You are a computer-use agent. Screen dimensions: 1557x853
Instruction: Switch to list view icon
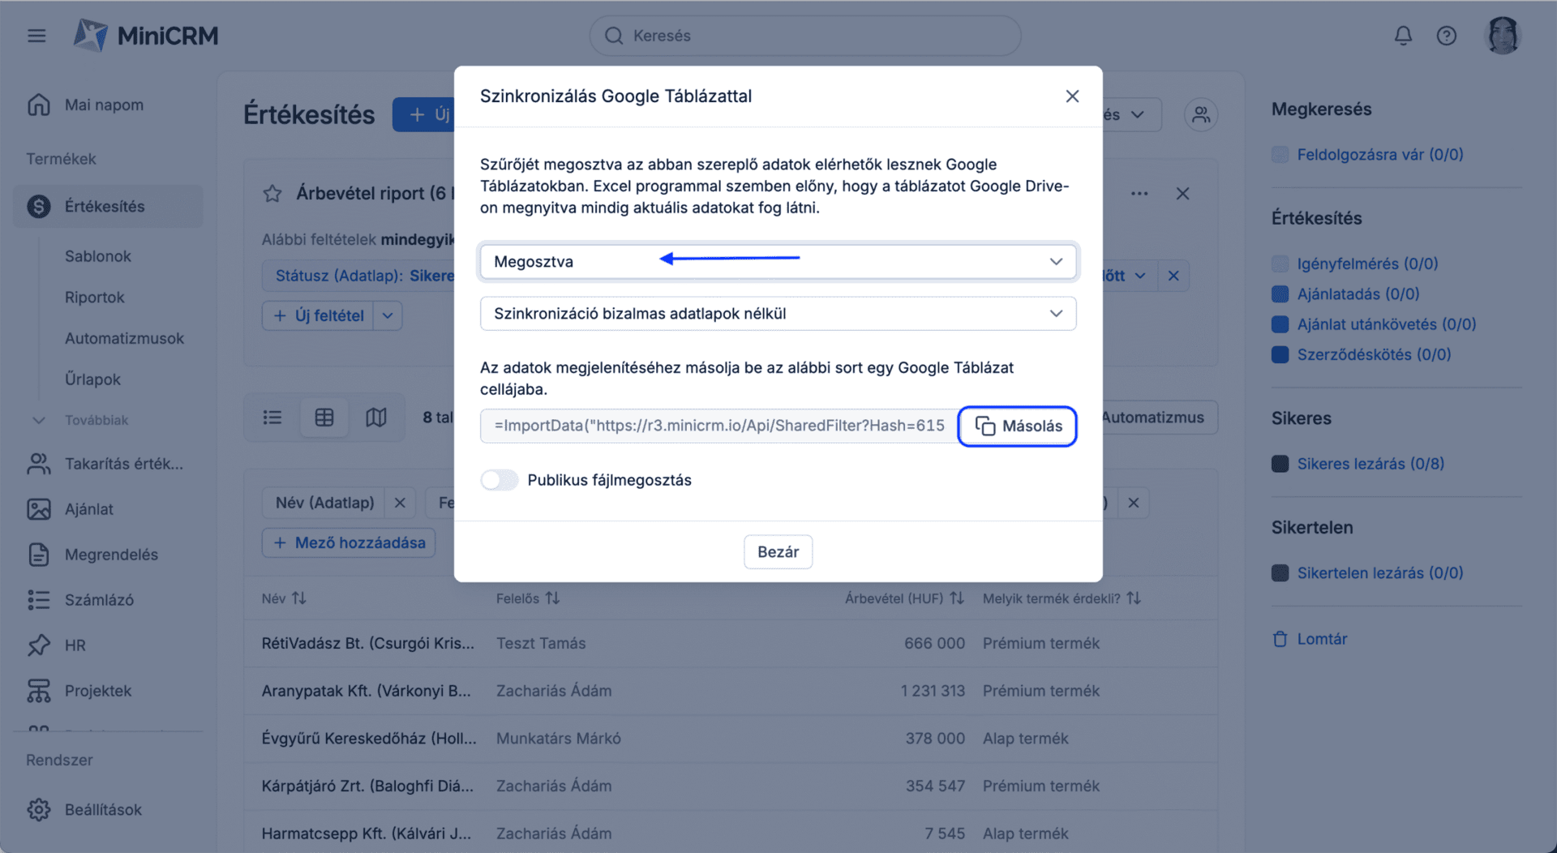272,418
